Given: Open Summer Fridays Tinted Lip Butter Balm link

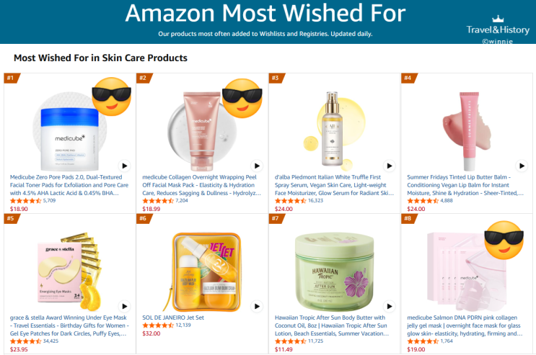Looking at the screenshot, I should pos(465,185).
